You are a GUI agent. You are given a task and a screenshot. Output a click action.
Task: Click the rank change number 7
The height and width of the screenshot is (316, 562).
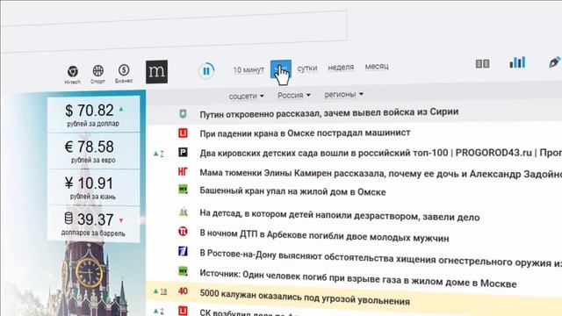162,154
